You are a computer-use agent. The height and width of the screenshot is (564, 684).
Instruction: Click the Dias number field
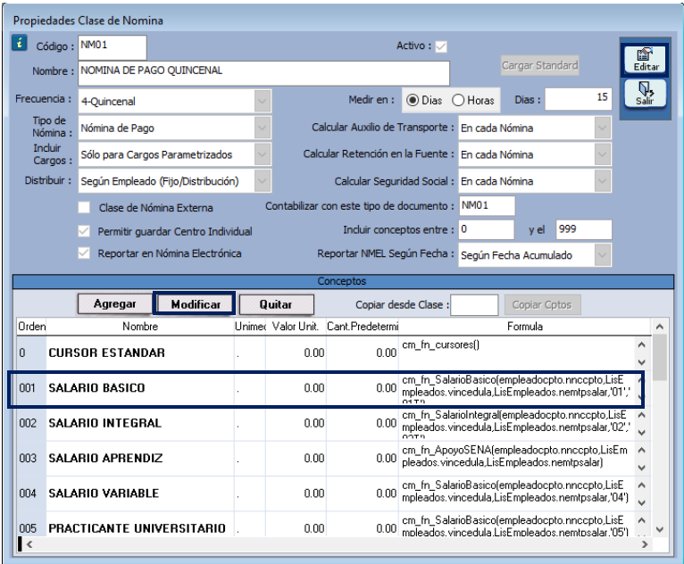click(578, 99)
